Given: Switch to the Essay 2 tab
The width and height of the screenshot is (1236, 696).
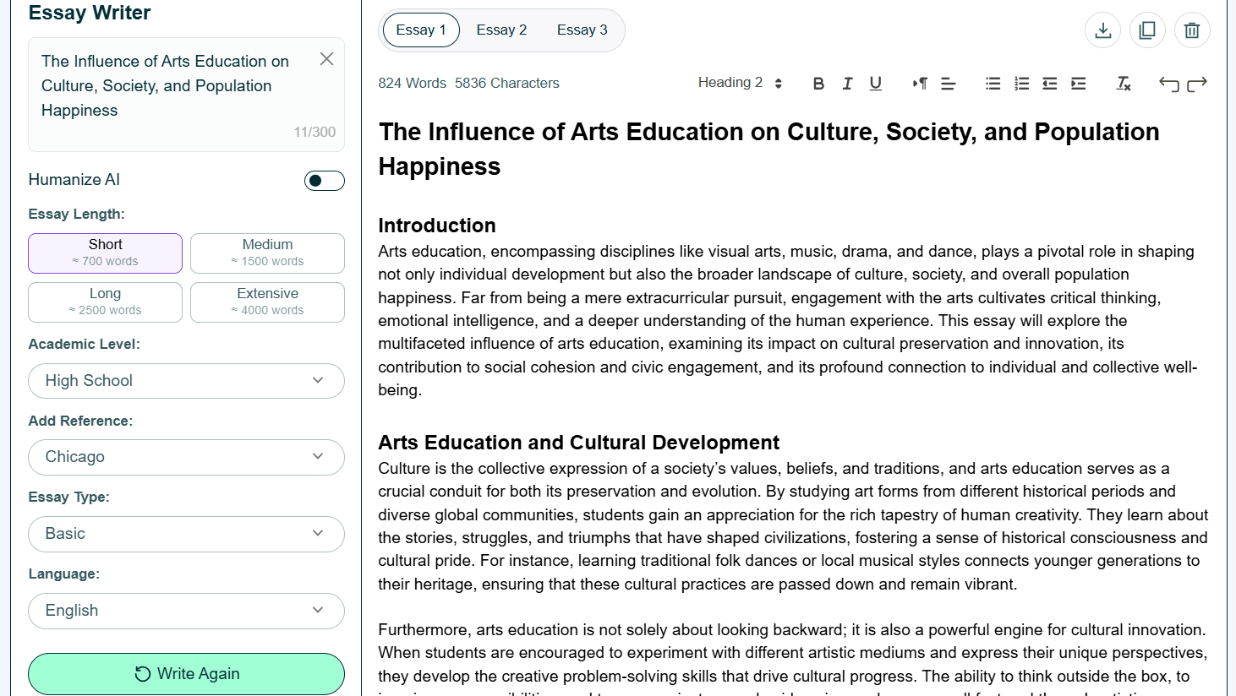Looking at the screenshot, I should click(501, 30).
